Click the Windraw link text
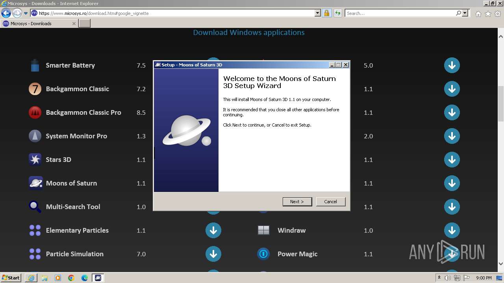Viewport: 504px width, 283px height. click(x=291, y=230)
